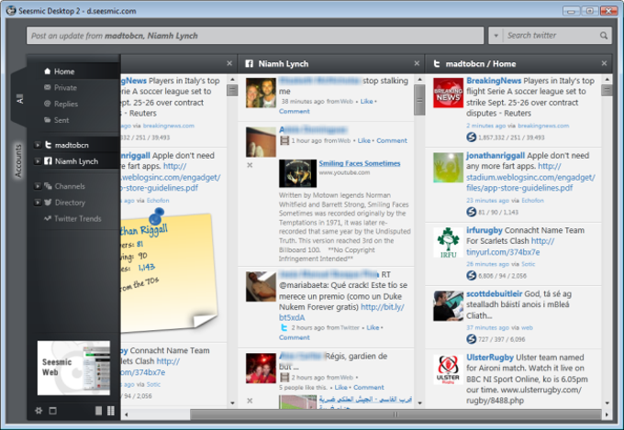Click the Search twitter field
The width and height of the screenshot is (624, 430).
(552, 36)
